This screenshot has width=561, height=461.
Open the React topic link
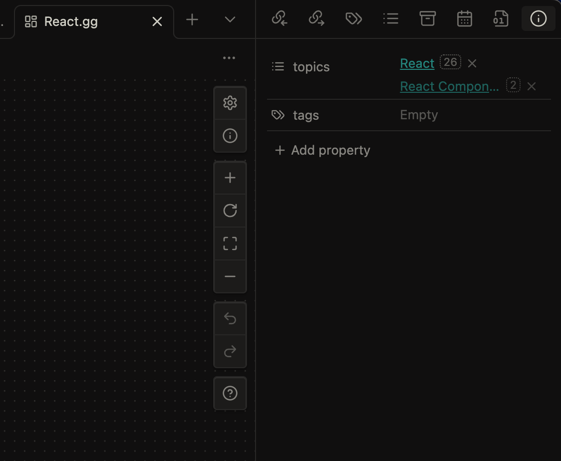click(x=417, y=63)
